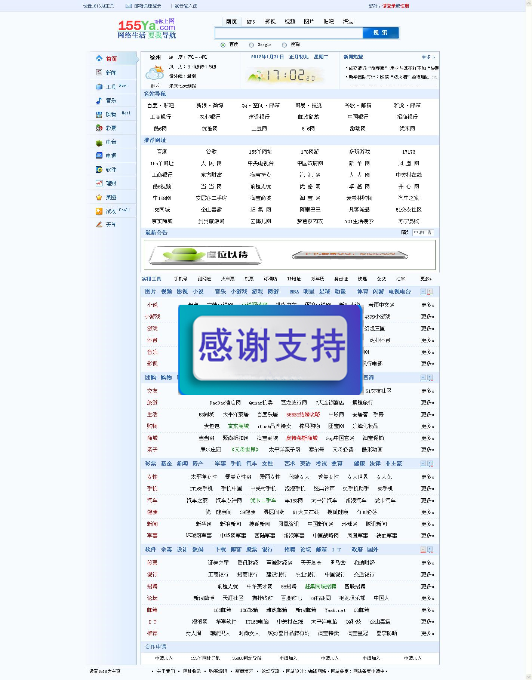Click the 感谢支持 popup image
This screenshot has height=680, width=532.
point(271,350)
